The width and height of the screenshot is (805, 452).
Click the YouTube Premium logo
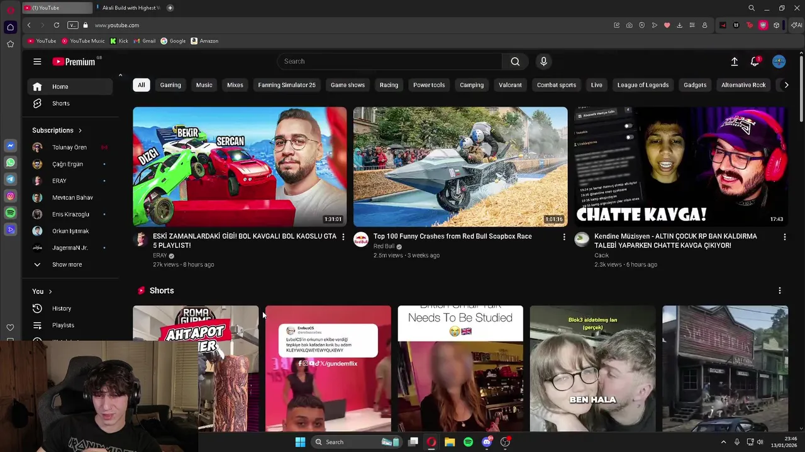click(74, 62)
